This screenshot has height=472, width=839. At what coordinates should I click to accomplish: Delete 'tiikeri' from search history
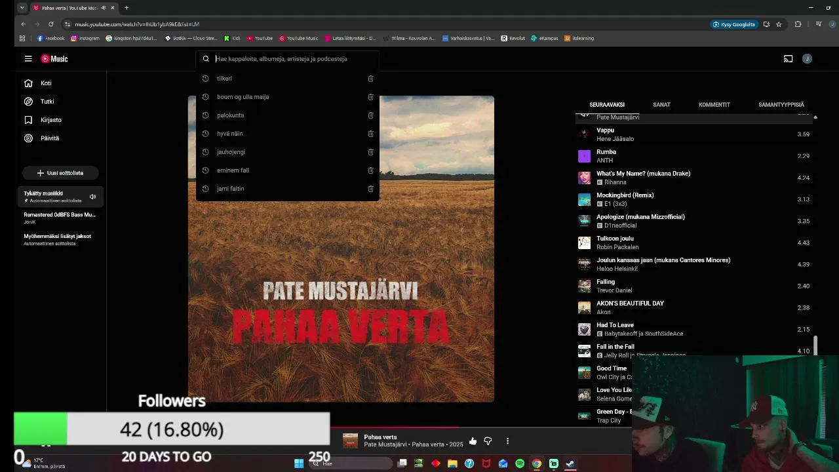[370, 79]
